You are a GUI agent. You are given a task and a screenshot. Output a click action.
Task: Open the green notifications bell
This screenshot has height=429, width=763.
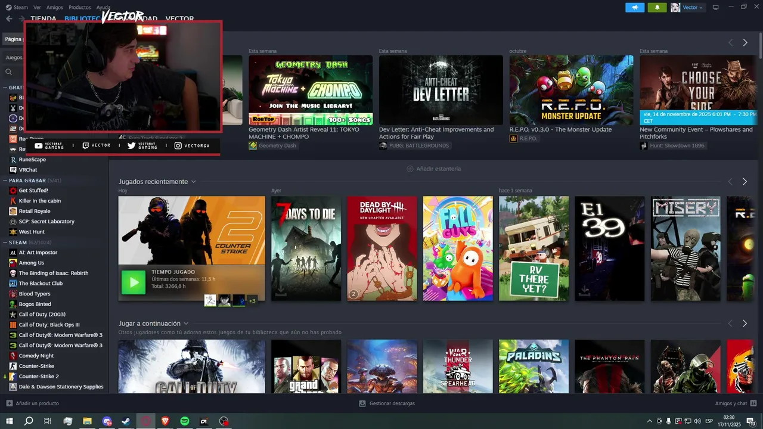pyautogui.click(x=657, y=7)
